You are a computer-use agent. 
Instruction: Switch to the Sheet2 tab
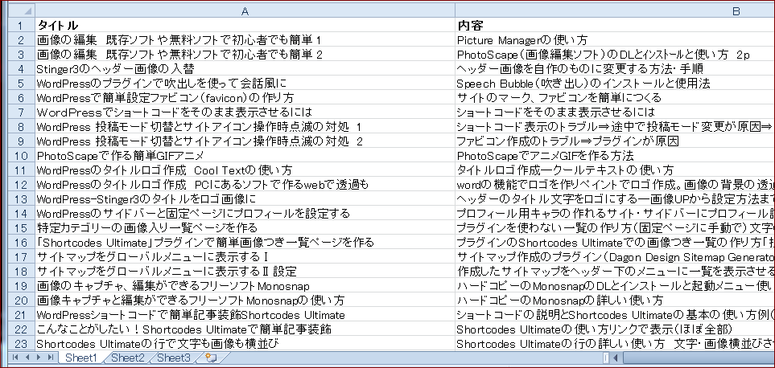click(x=128, y=358)
